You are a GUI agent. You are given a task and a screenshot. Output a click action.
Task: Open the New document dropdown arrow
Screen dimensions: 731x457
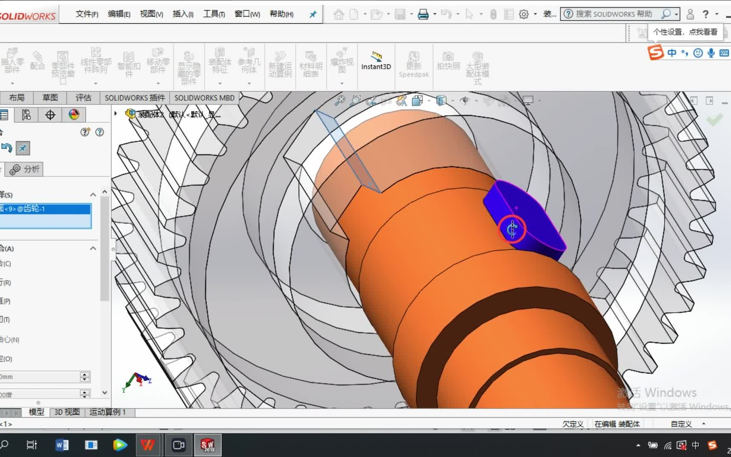(x=365, y=14)
